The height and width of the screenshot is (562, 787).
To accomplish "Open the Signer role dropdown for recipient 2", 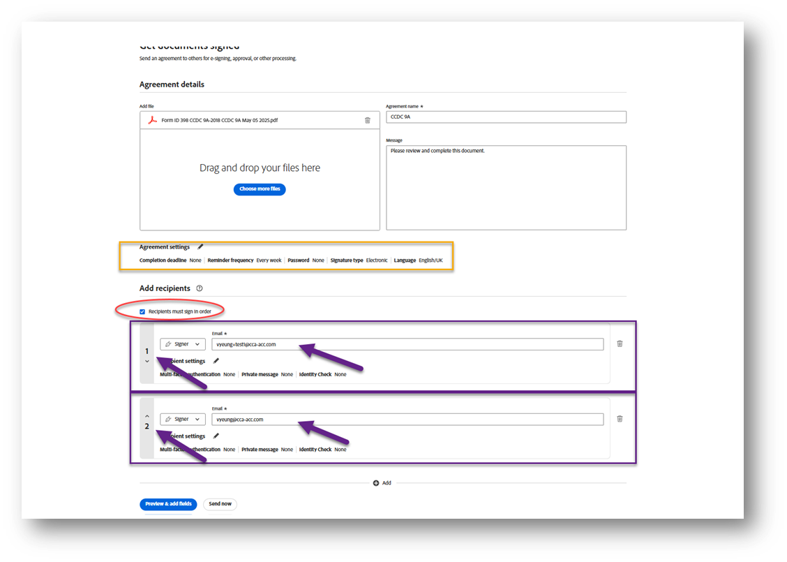I will [x=197, y=418].
